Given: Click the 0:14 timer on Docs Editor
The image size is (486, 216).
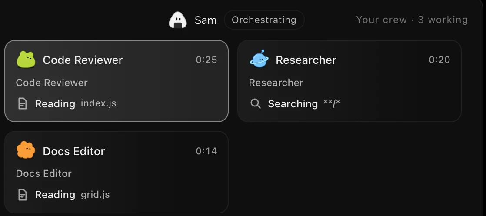Looking at the screenshot, I should click(x=206, y=151).
